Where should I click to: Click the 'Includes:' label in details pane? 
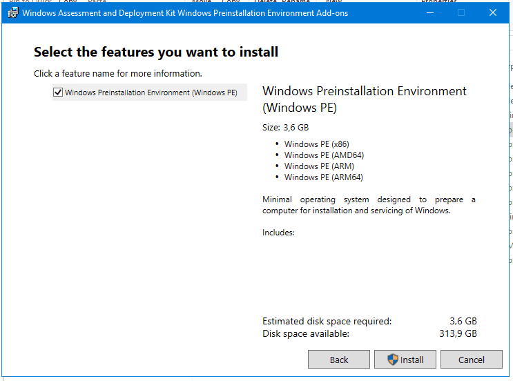point(278,233)
